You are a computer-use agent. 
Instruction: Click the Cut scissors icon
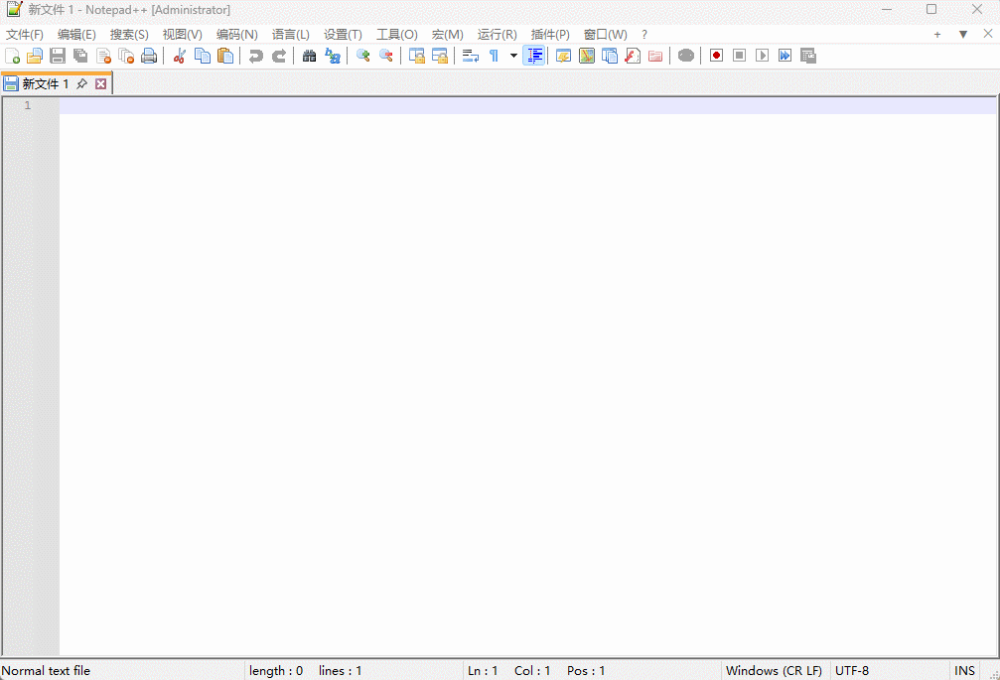coord(180,56)
